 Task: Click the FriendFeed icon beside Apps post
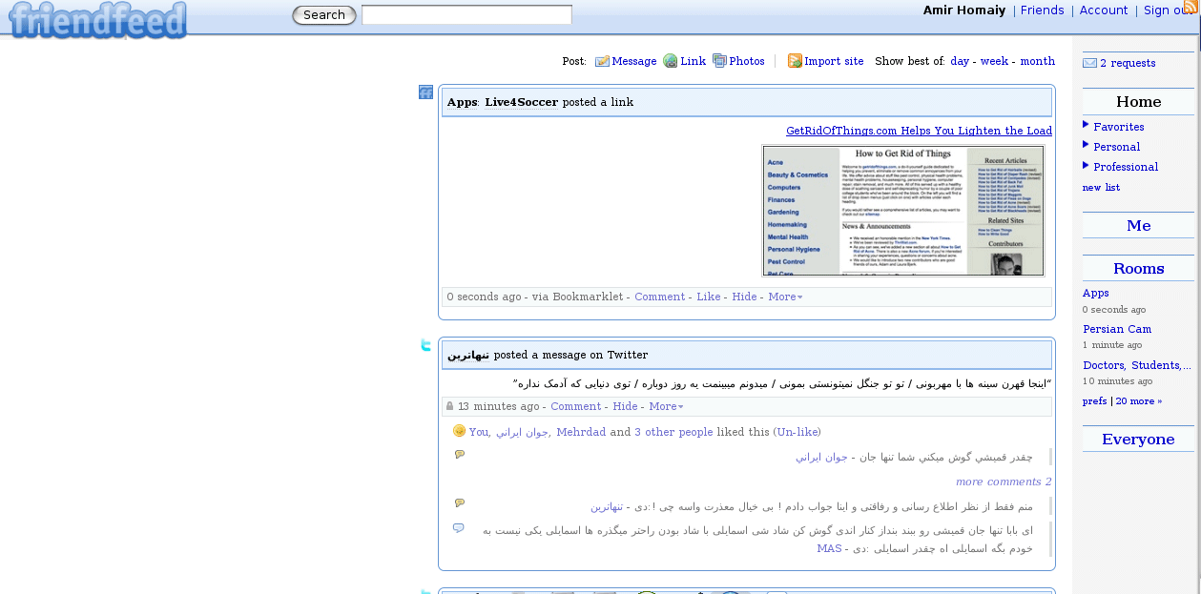pos(425,92)
